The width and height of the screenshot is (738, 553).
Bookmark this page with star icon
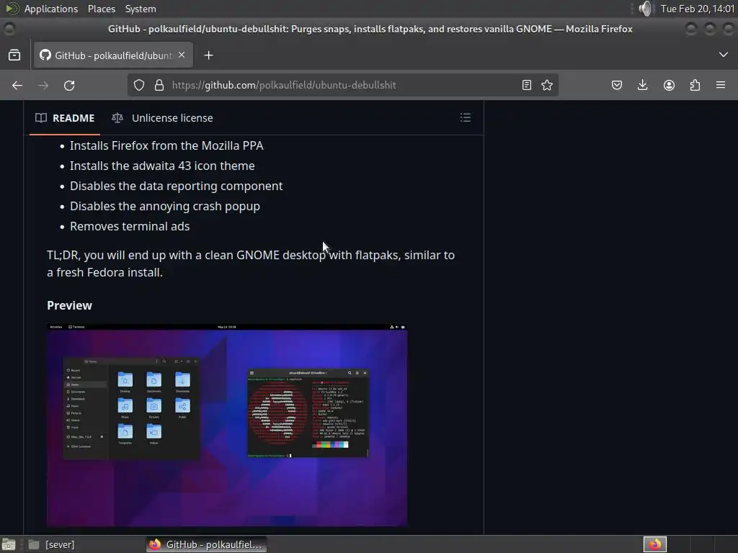[x=547, y=85]
